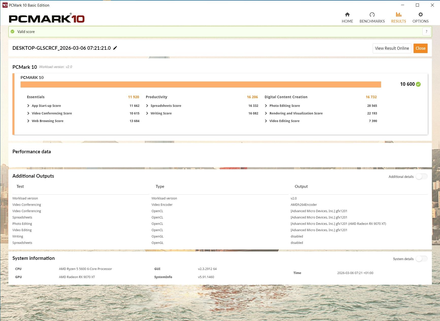Click the Writing row's disabled output
The height and width of the screenshot is (321, 440).
pyautogui.click(x=297, y=236)
